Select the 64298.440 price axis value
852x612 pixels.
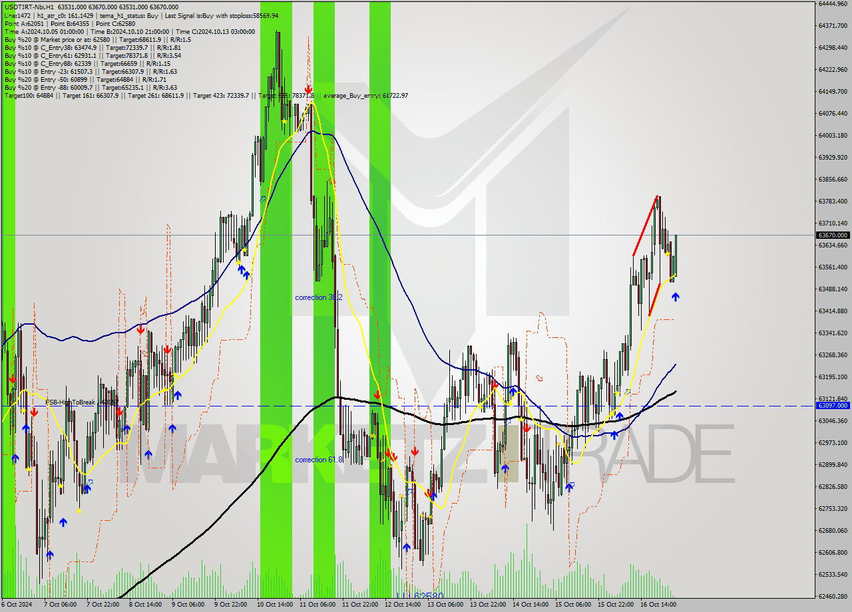tap(833, 47)
